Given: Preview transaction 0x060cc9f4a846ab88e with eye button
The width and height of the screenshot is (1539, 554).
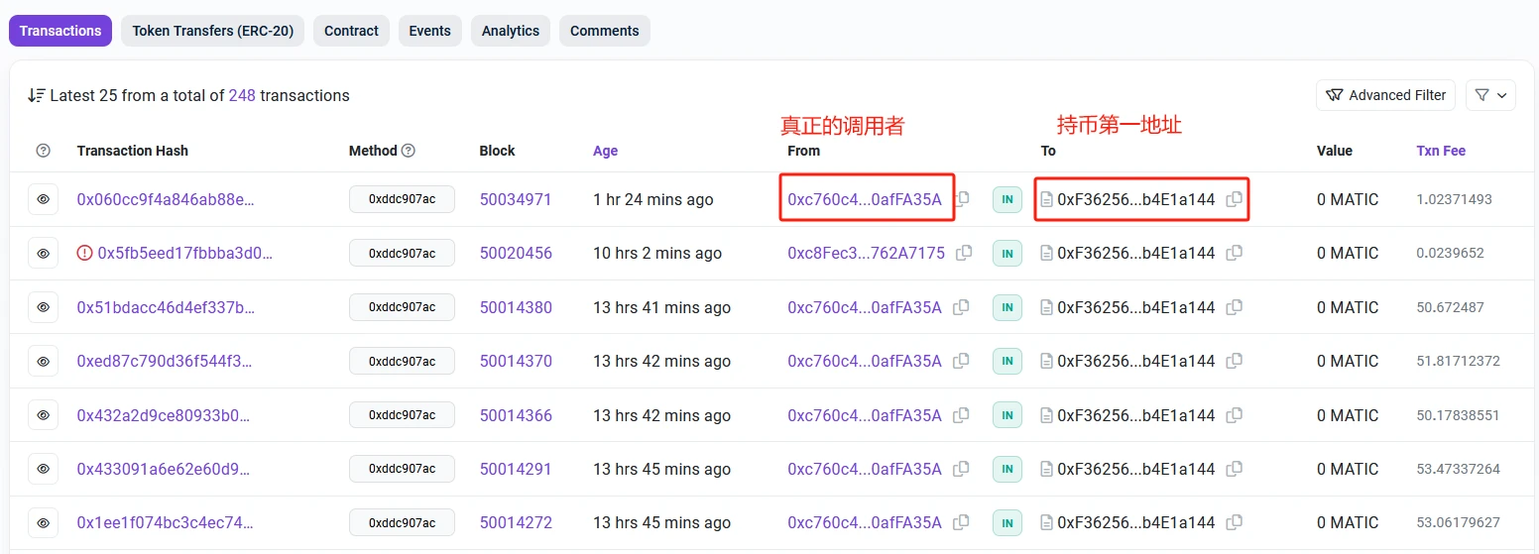Looking at the screenshot, I should point(43,199).
